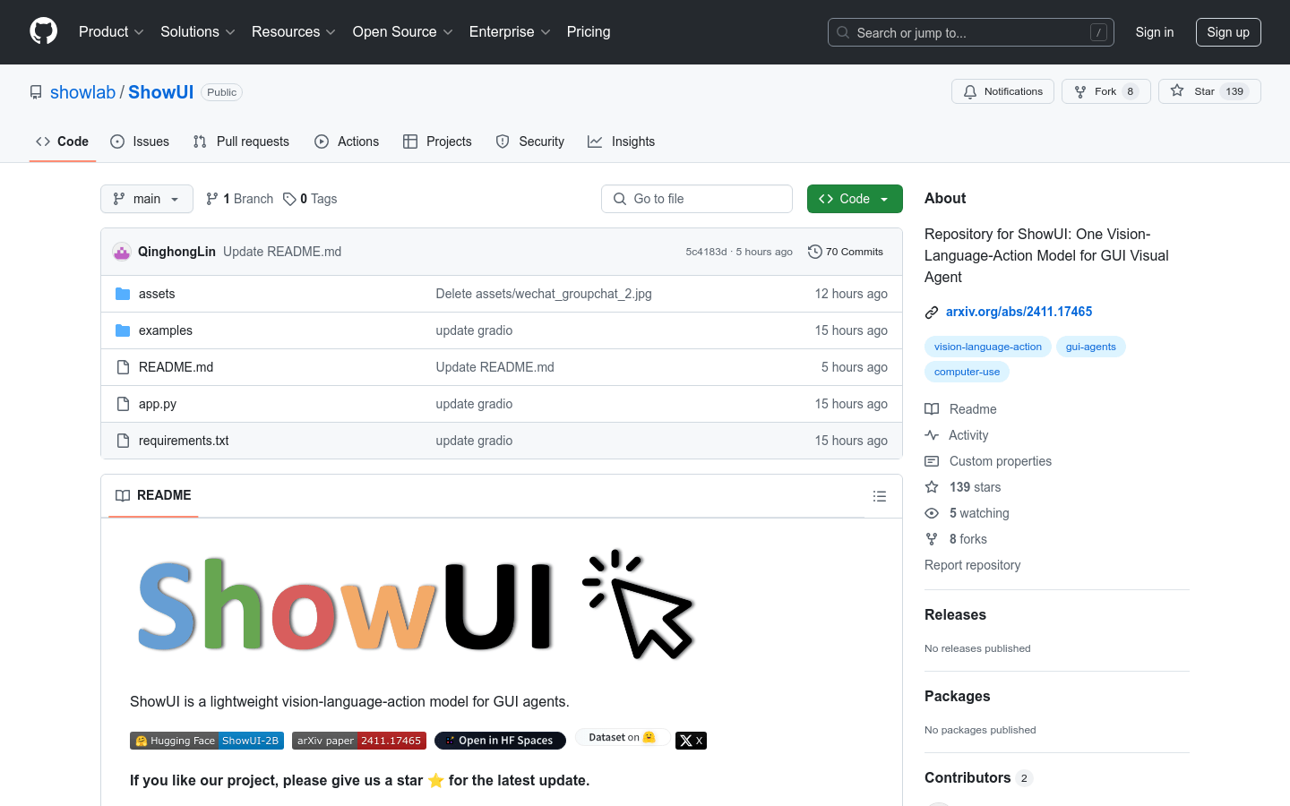This screenshot has height=806, width=1290.
Task: Open the assets folder icon
Action: point(123,294)
